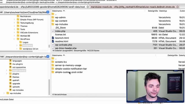Close the marieluise-noack.de connection tab
The width and height of the screenshot is (185, 104).
(x=177, y=7)
